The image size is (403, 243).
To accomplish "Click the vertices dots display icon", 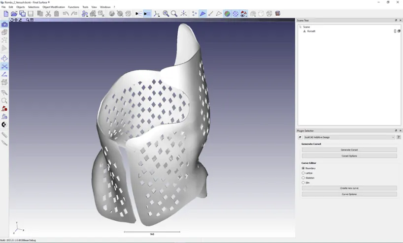I will (x=194, y=14).
